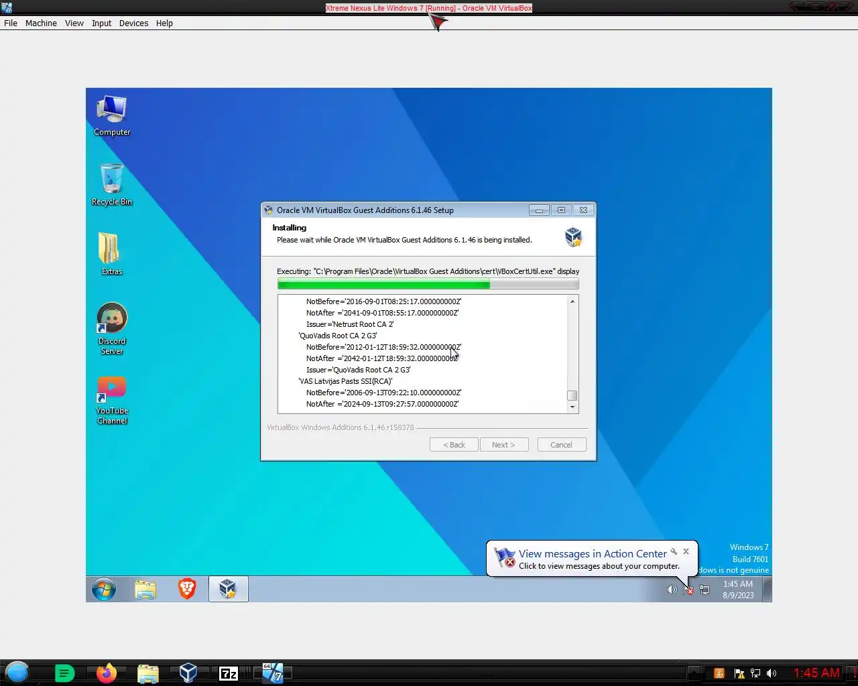
Task: Click the orange Java tray icon
Action: (x=719, y=673)
